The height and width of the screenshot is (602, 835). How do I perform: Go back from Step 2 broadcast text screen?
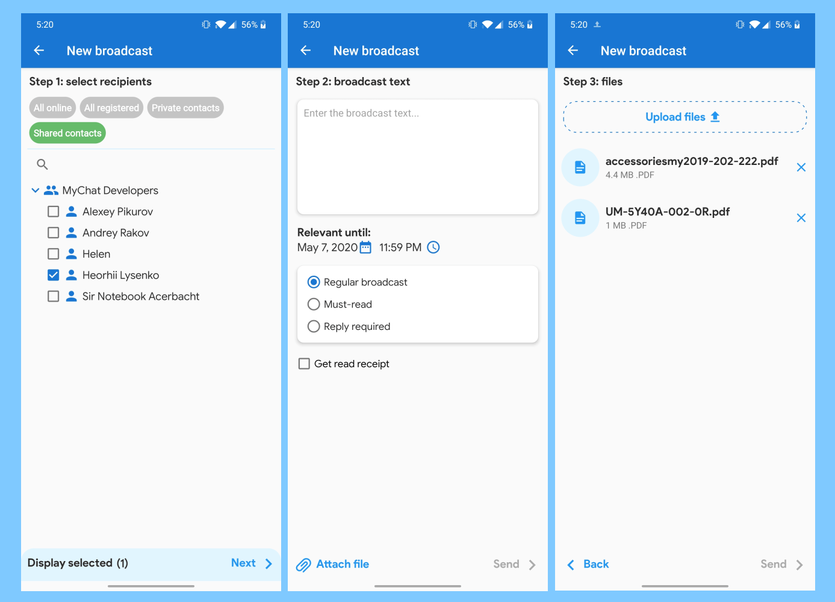[x=306, y=51]
